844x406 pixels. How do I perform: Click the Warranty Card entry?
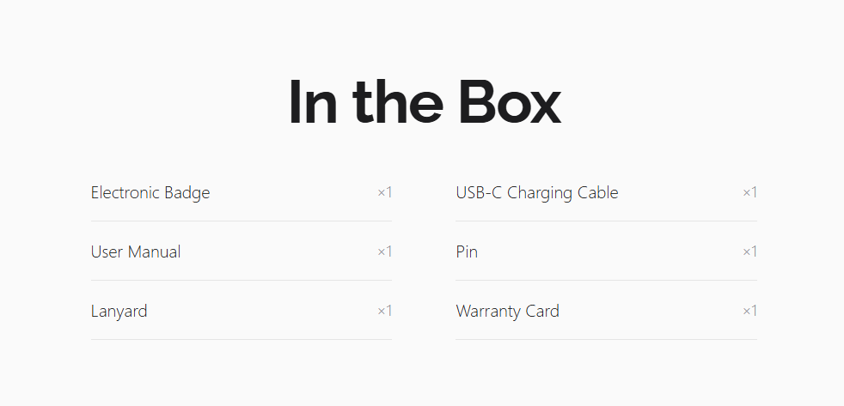(507, 311)
